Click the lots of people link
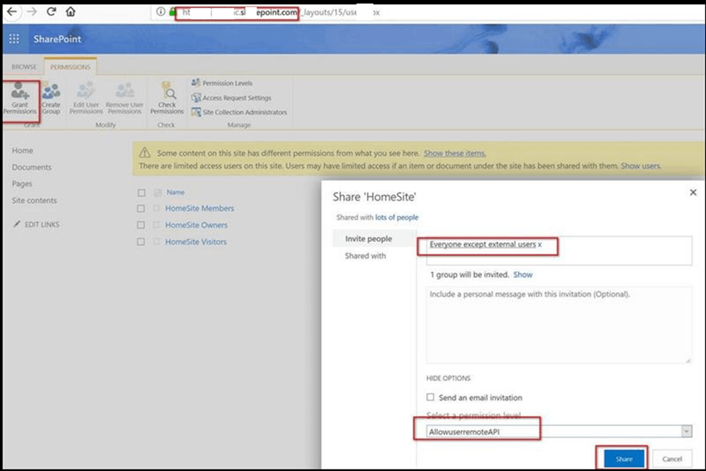This screenshot has width=706, height=471. coord(397,217)
